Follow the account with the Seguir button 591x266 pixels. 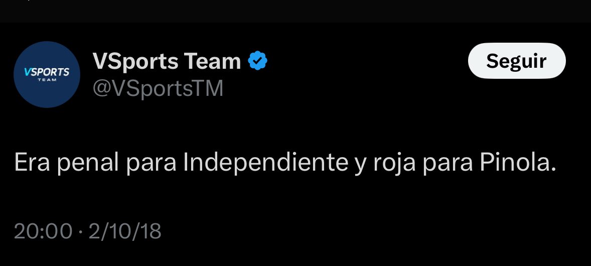coord(516,61)
